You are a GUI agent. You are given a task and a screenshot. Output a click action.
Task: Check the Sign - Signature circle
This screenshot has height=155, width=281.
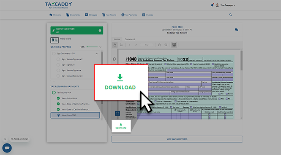pyautogui.click(x=58, y=65)
